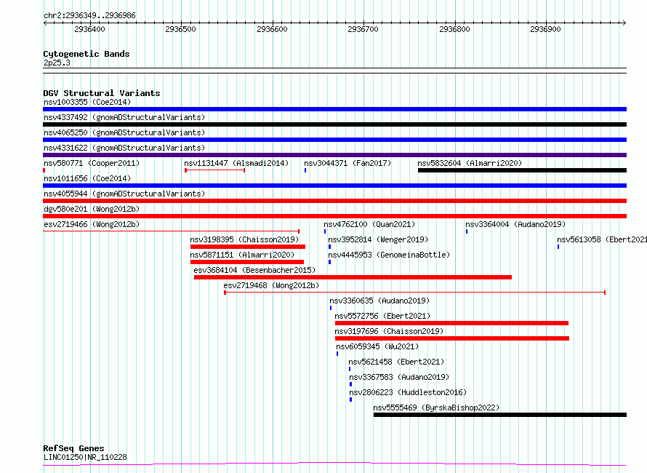Click the right arrow end of ruler
647x473 pixels.
[624, 23]
